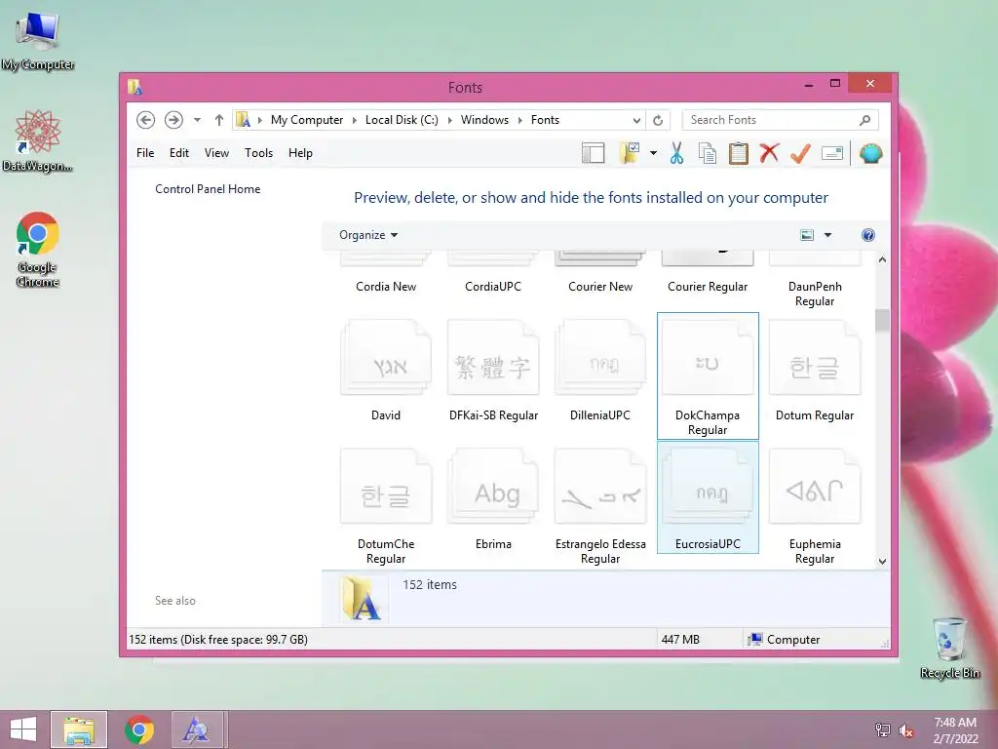Expand the folder options toolbar dropdown arrow

click(653, 153)
